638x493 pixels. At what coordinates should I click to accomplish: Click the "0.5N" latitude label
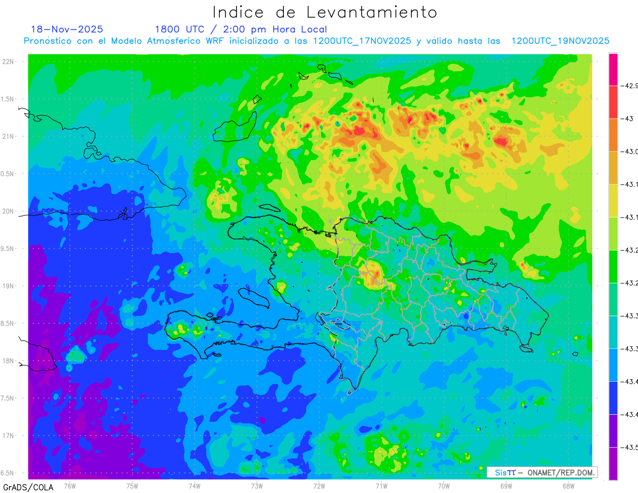[x=7, y=174]
